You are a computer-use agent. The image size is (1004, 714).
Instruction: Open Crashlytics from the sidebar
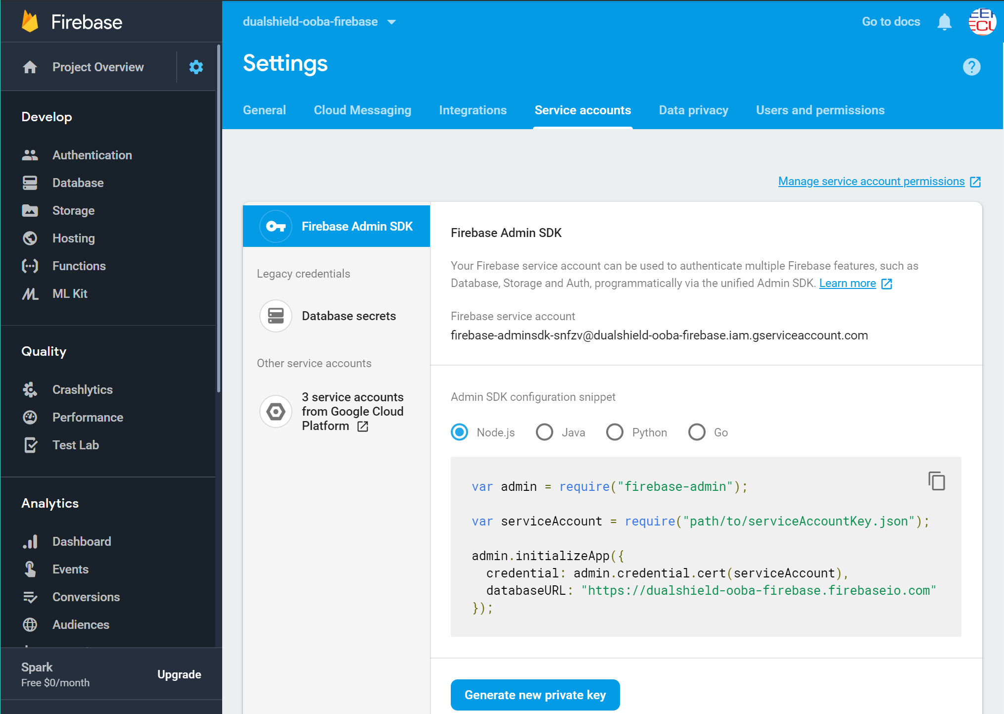pos(82,389)
